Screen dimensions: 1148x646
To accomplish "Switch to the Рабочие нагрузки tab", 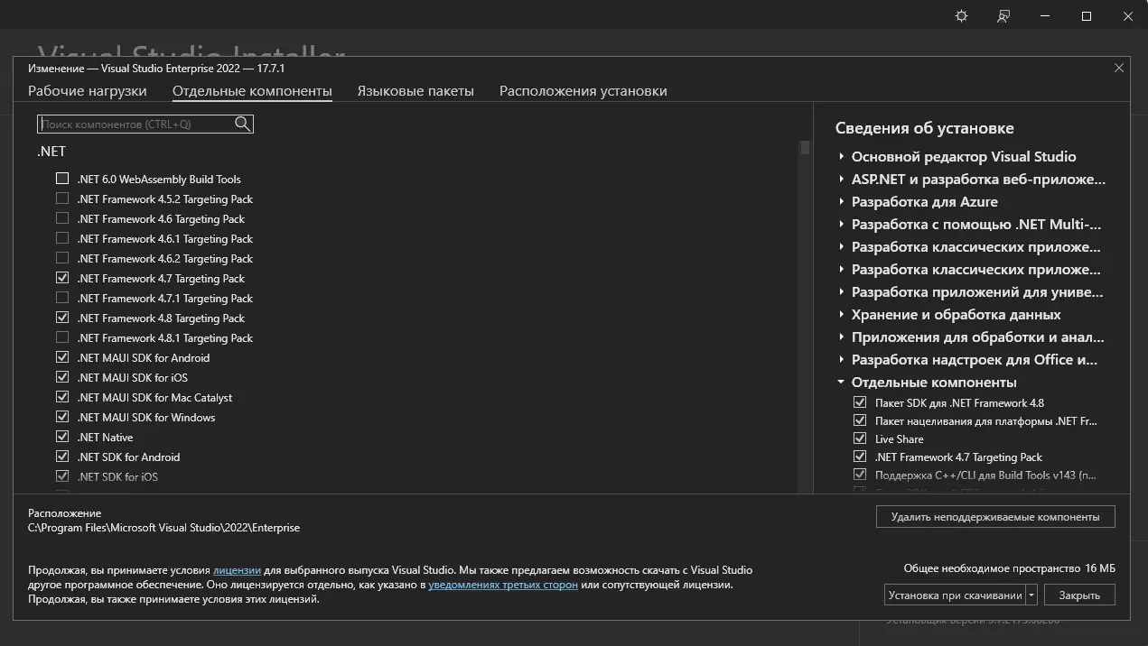I will click(87, 91).
